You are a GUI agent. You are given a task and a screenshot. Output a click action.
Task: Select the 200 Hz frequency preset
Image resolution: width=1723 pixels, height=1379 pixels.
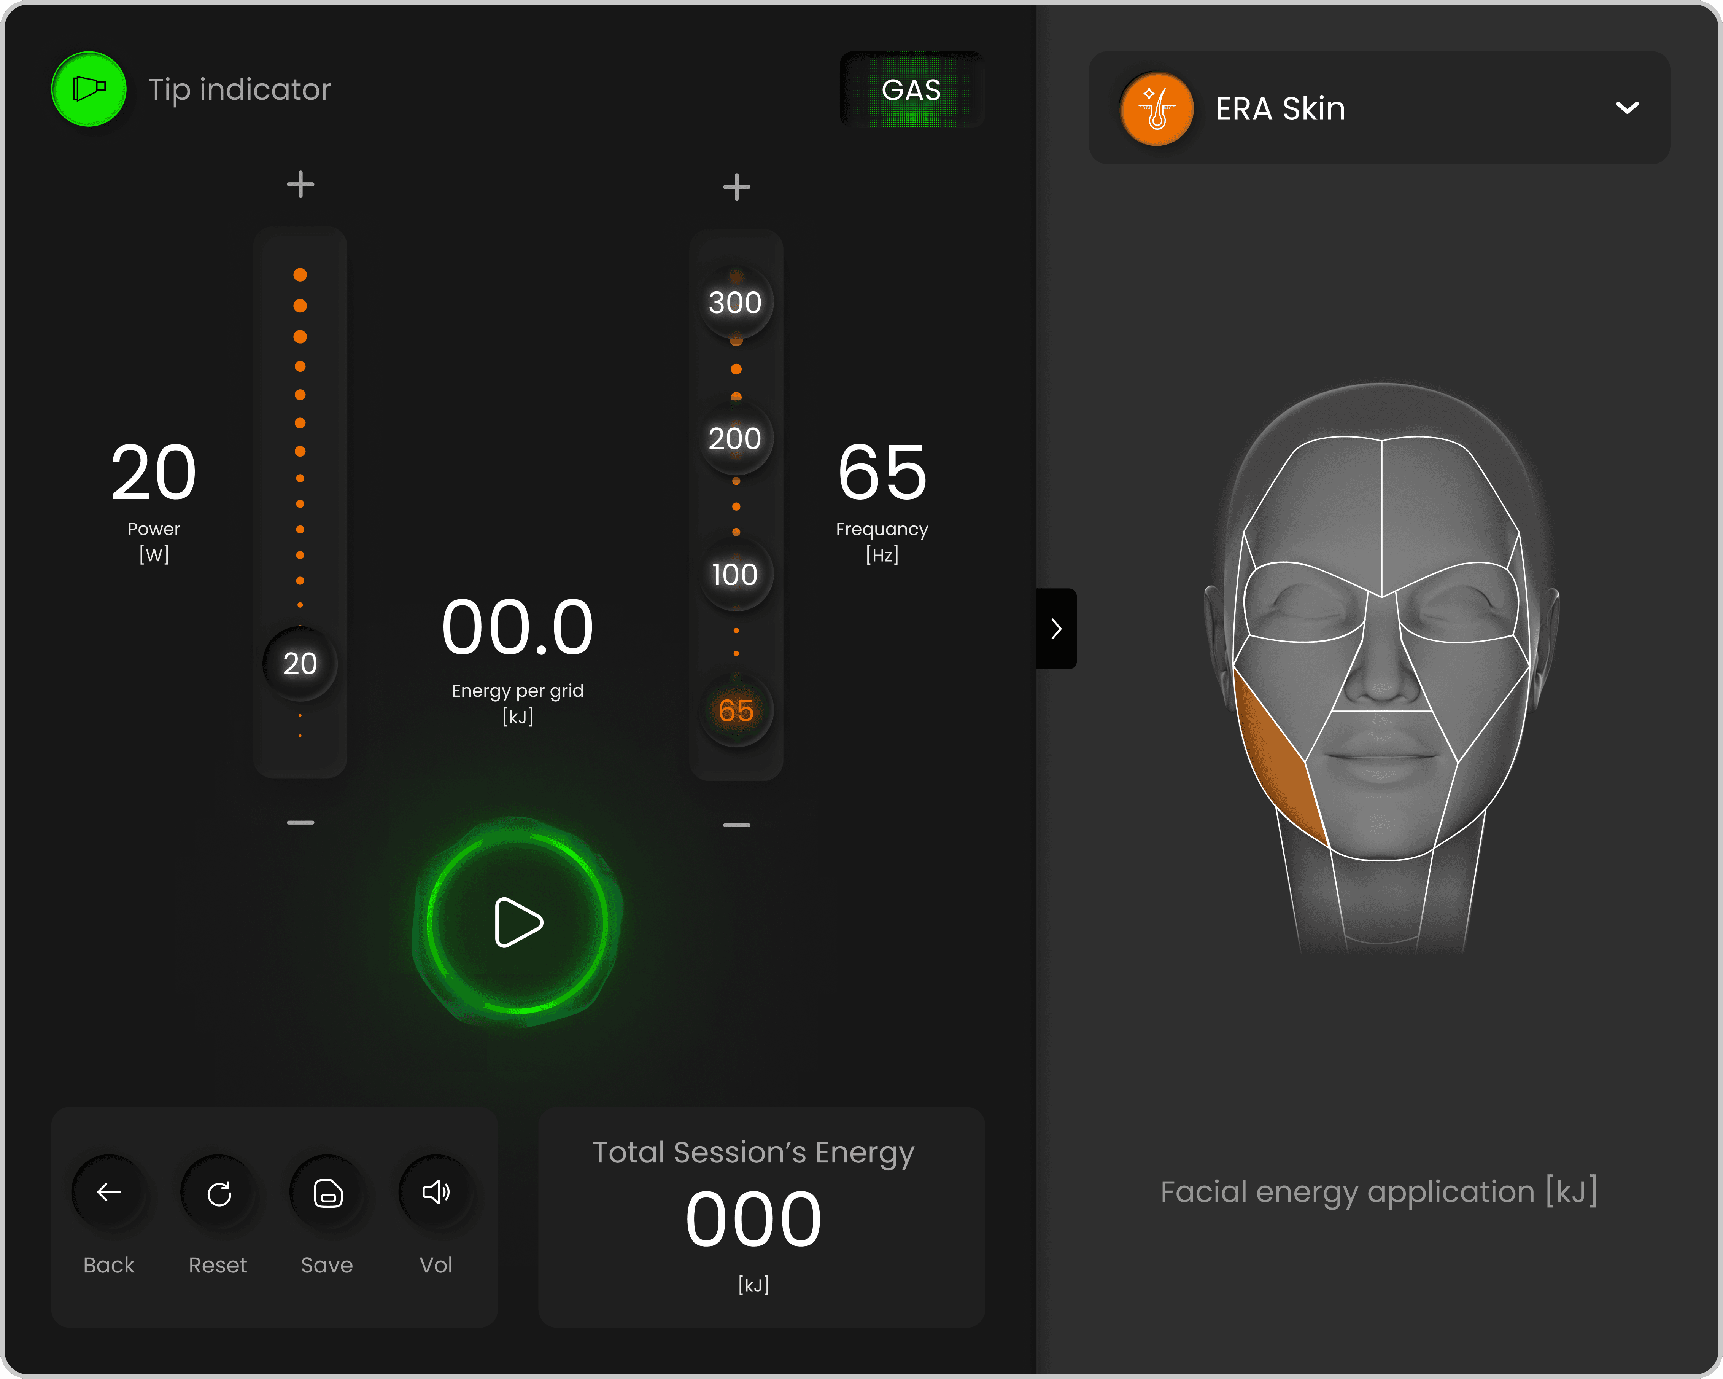(735, 438)
